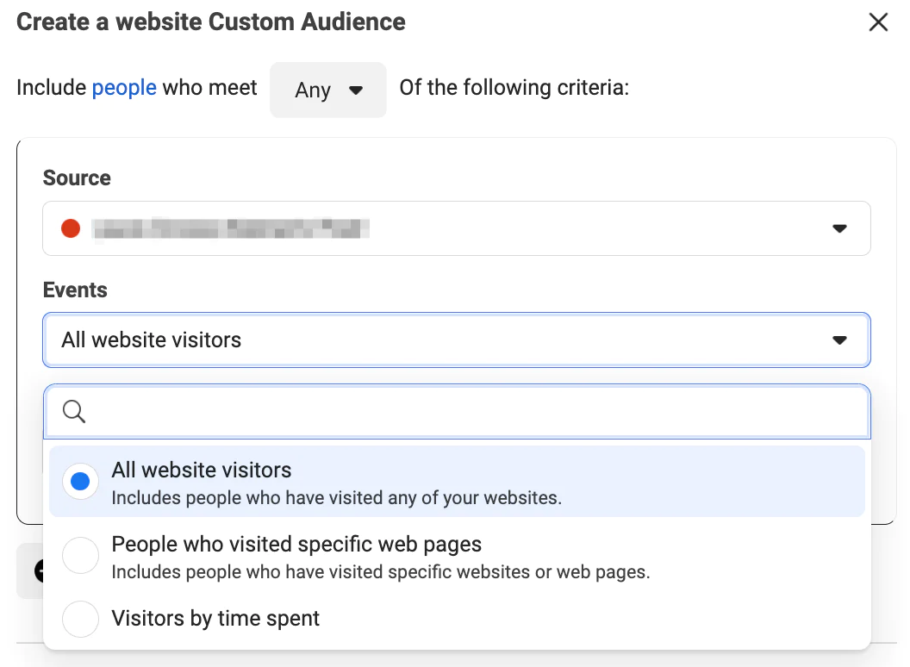The image size is (910, 667).
Task: Click the red status dot in Source
Action: coord(71,228)
